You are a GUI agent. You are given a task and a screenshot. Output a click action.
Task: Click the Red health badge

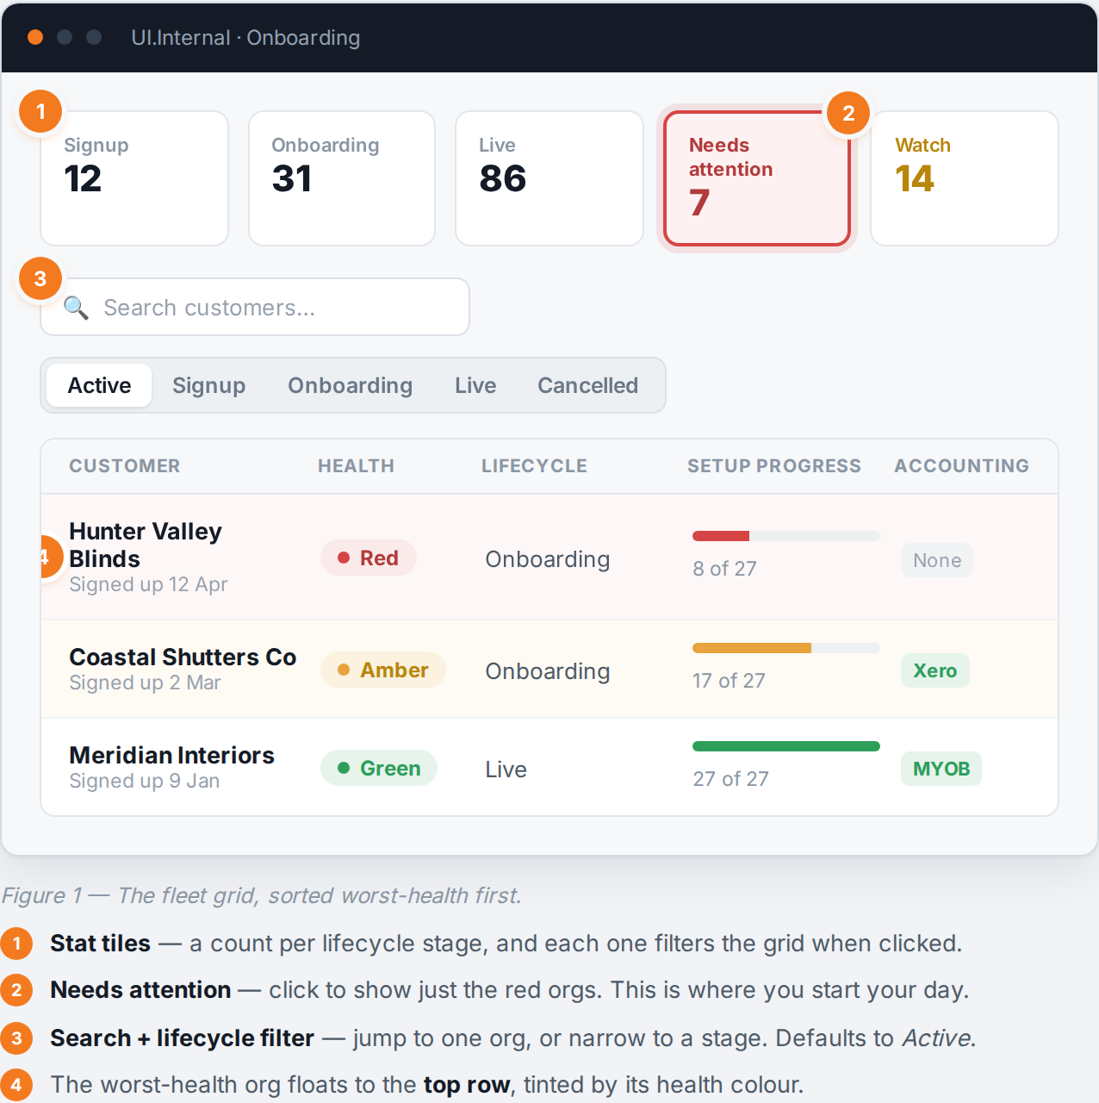(x=369, y=558)
